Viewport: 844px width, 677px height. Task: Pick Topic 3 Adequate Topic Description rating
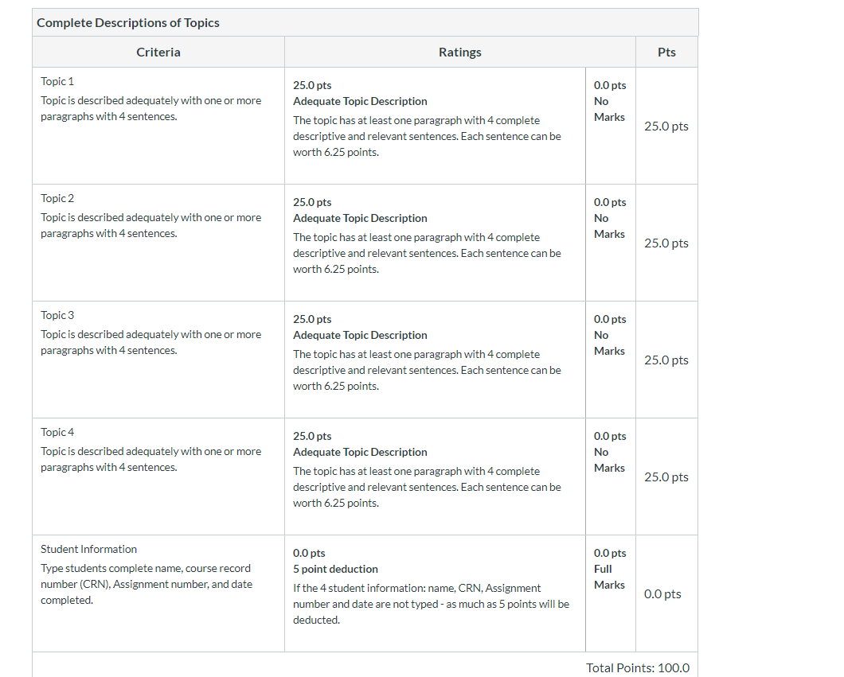click(435, 360)
